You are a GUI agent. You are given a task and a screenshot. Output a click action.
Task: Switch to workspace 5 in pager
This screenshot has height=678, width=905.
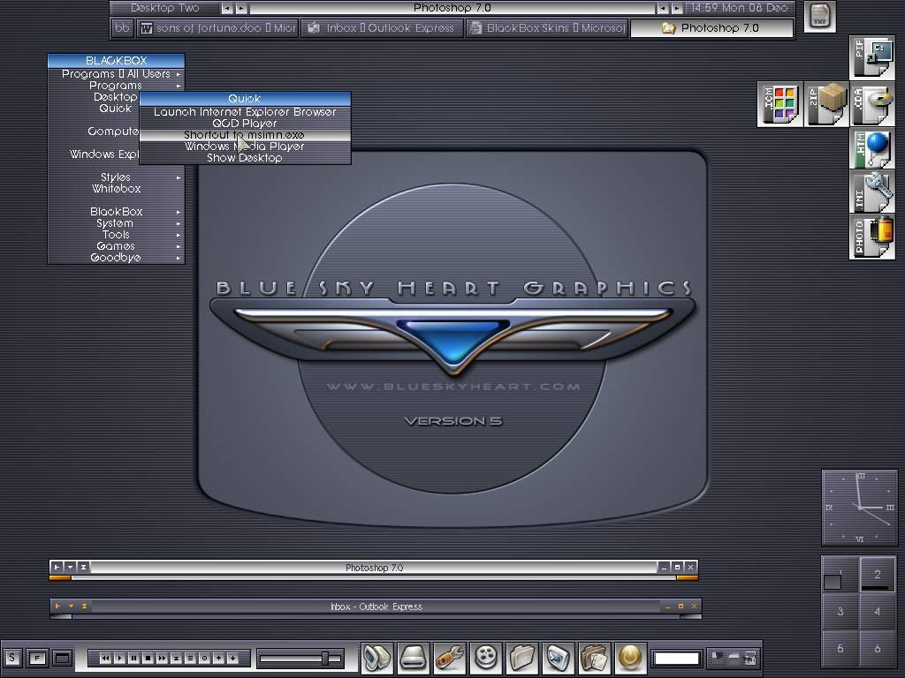coord(840,649)
